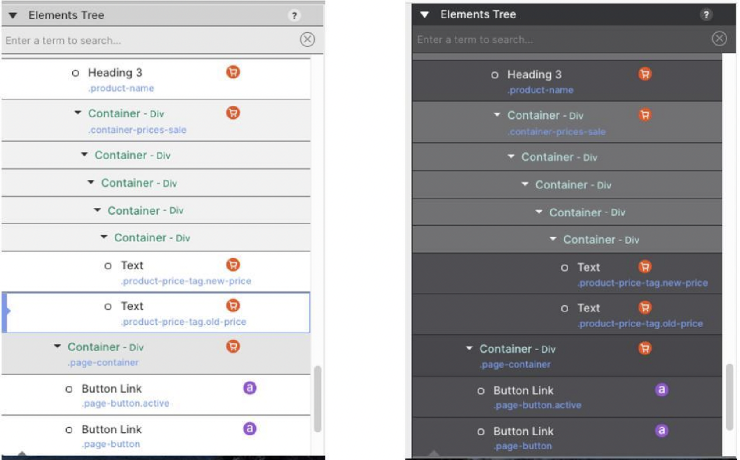Select Button Link .page-button.active in dark panel

point(523,391)
